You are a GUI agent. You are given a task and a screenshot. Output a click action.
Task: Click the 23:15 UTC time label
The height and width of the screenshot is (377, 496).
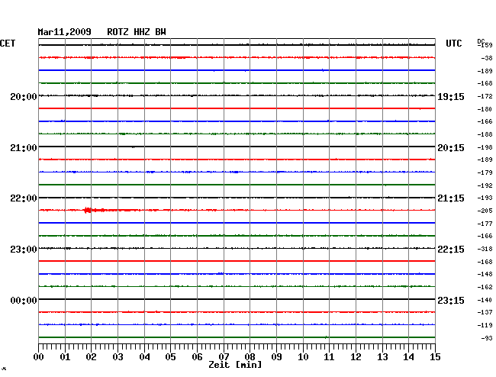pos(451,300)
